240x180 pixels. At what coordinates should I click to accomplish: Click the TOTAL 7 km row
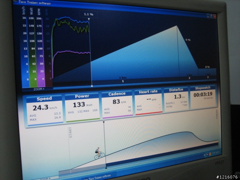pyautogui.click(x=176, y=106)
